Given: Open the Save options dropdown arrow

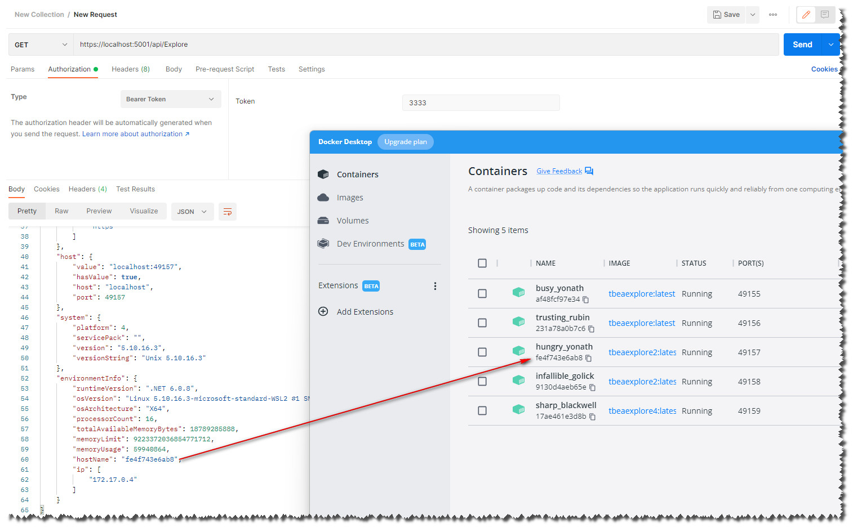Looking at the screenshot, I should (x=753, y=15).
